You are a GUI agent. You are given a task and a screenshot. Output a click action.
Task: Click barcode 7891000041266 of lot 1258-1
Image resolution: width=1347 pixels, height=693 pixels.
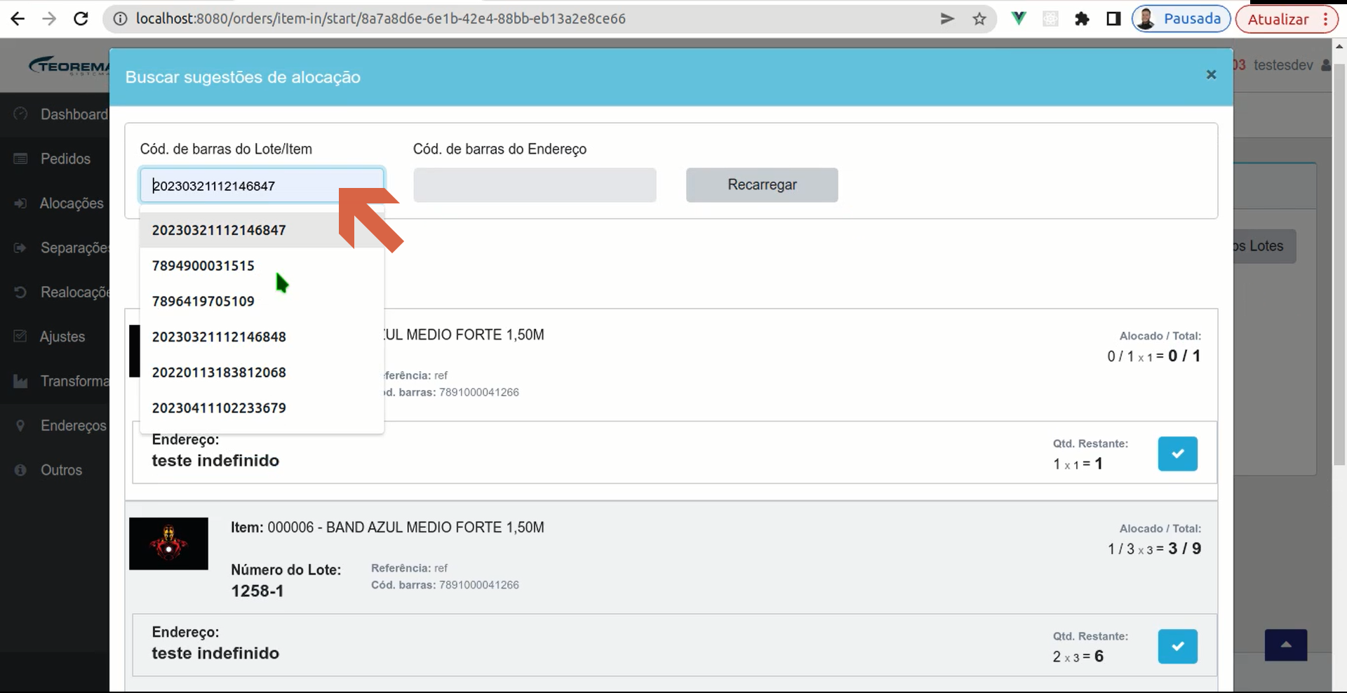tap(479, 585)
